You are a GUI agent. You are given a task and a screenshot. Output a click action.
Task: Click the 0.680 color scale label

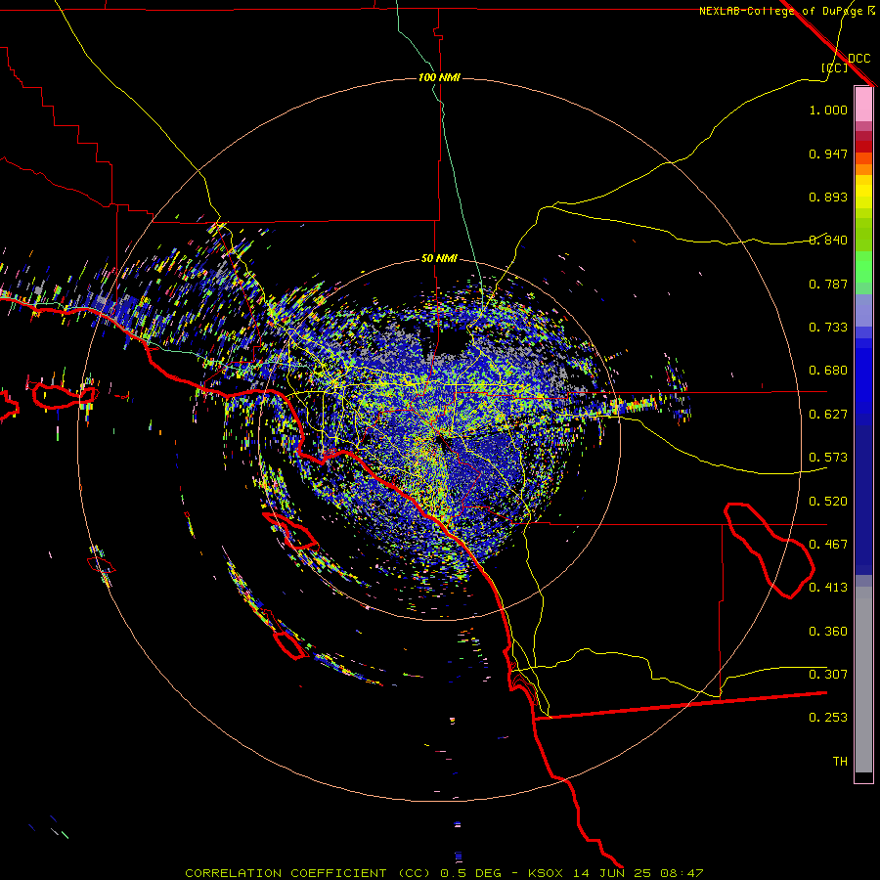click(828, 371)
